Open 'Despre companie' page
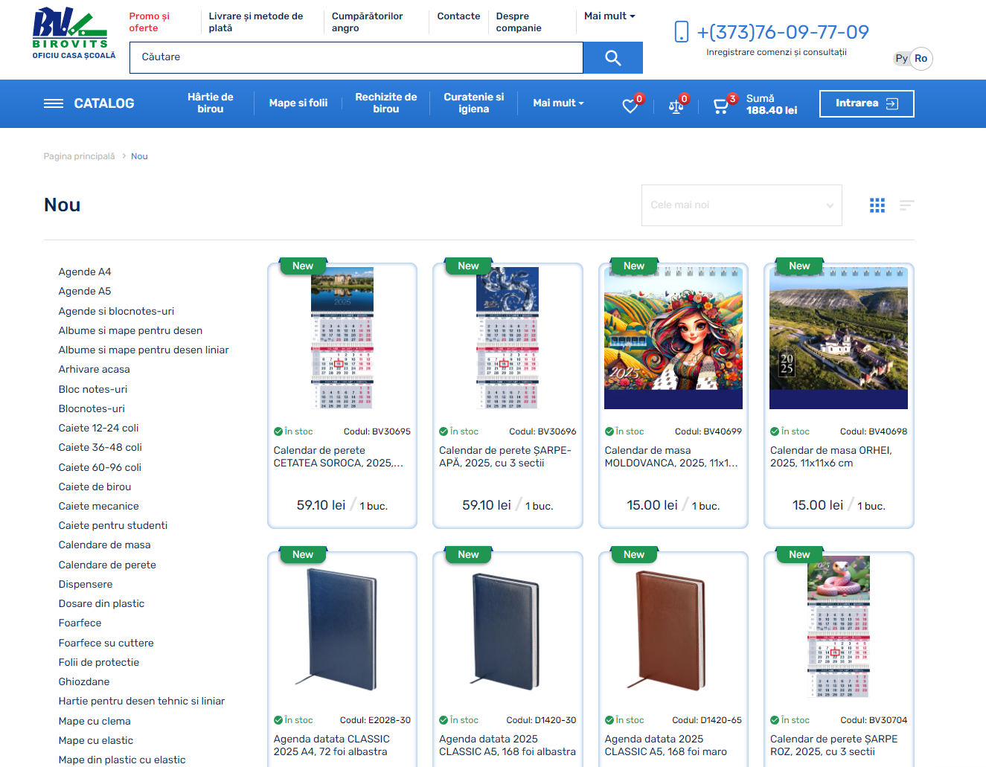This screenshot has height=767, width=986. click(x=519, y=22)
